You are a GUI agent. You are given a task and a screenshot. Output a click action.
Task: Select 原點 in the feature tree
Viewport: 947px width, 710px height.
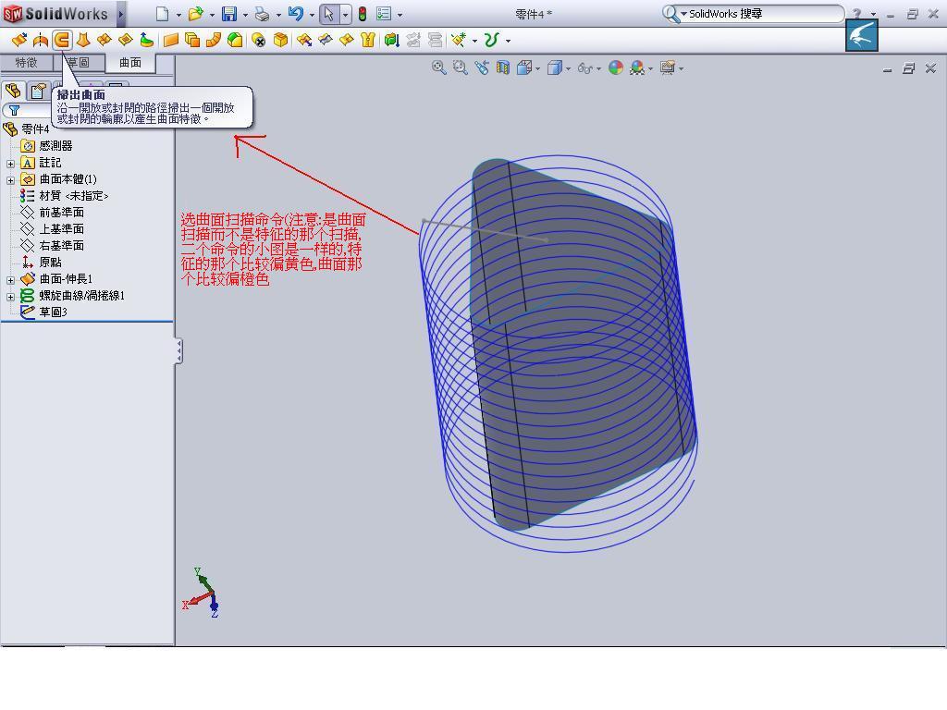[41, 262]
